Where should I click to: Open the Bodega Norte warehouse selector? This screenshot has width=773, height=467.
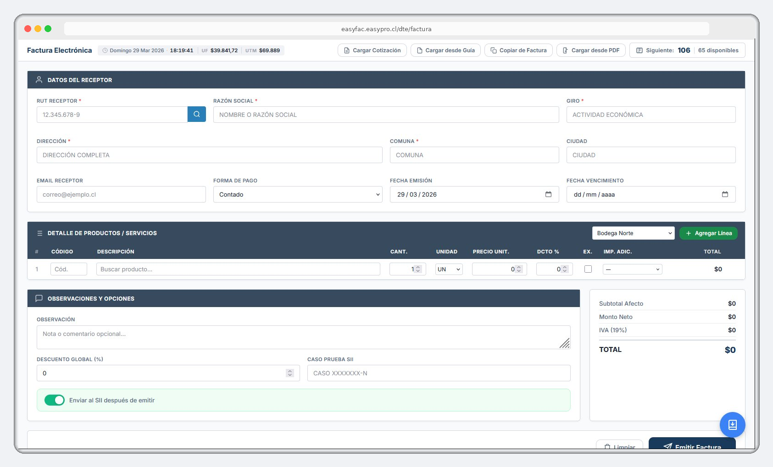633,233
